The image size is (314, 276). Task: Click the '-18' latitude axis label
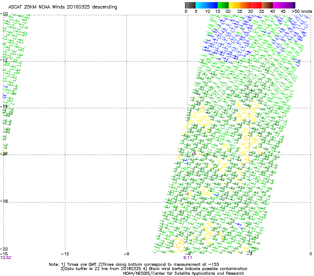coord(4,201)
